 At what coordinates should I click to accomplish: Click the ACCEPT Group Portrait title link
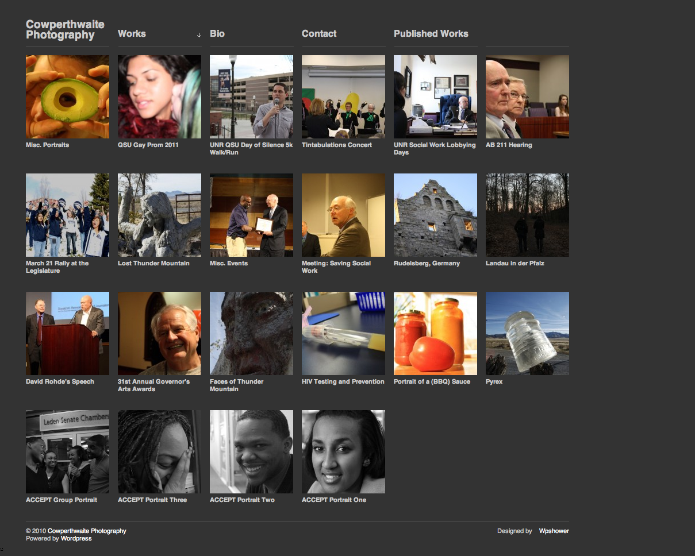point(62,500)
